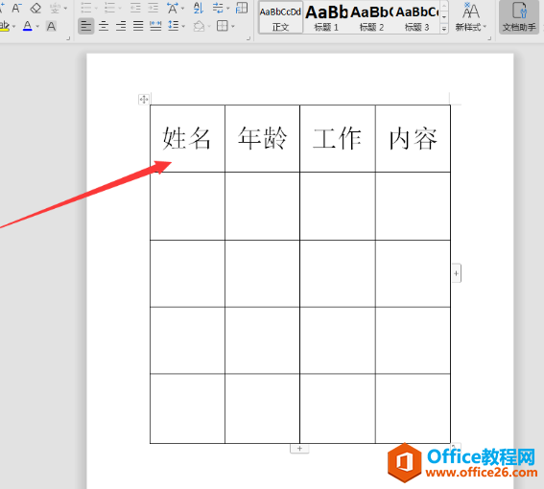544x489 pixels.
Task: Open the Document Assistant (文档助手)
Action: (519, 17)
